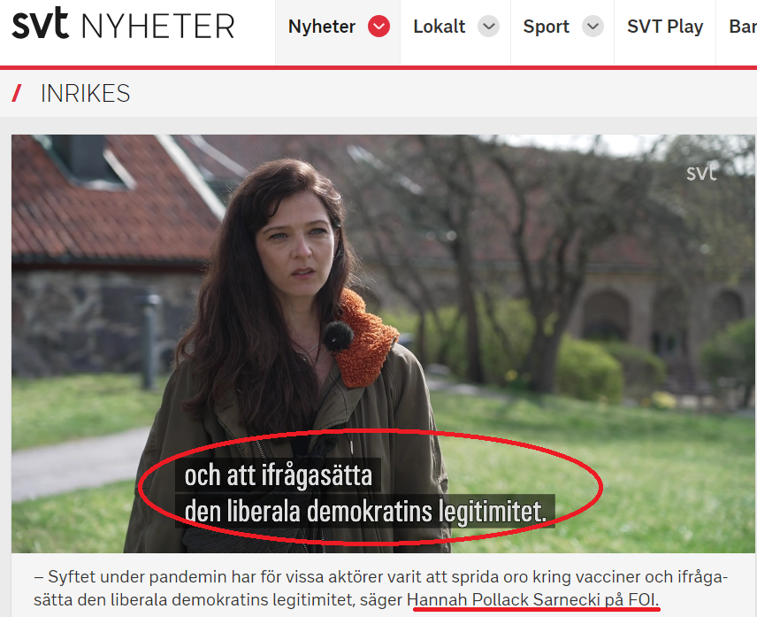Viewport: 757px width, 617px height.
Task: Go to SVT Play
Action: click(x=665, y=27)
